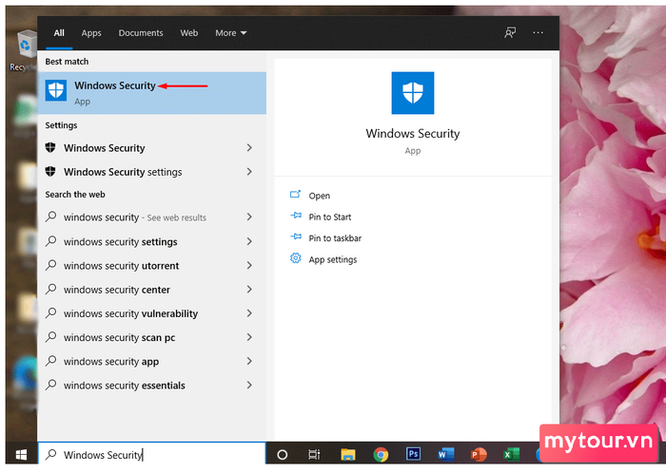Launch PowerPoint from the taskbar
Image resolution: width=666 pixels, height=472 pixels.
(x=479, y=455)
